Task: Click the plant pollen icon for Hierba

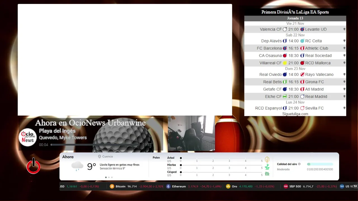Action: click(267, 167)
